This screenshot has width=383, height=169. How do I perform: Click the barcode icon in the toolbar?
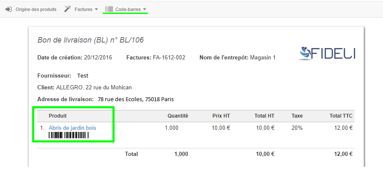click(109, 9)
